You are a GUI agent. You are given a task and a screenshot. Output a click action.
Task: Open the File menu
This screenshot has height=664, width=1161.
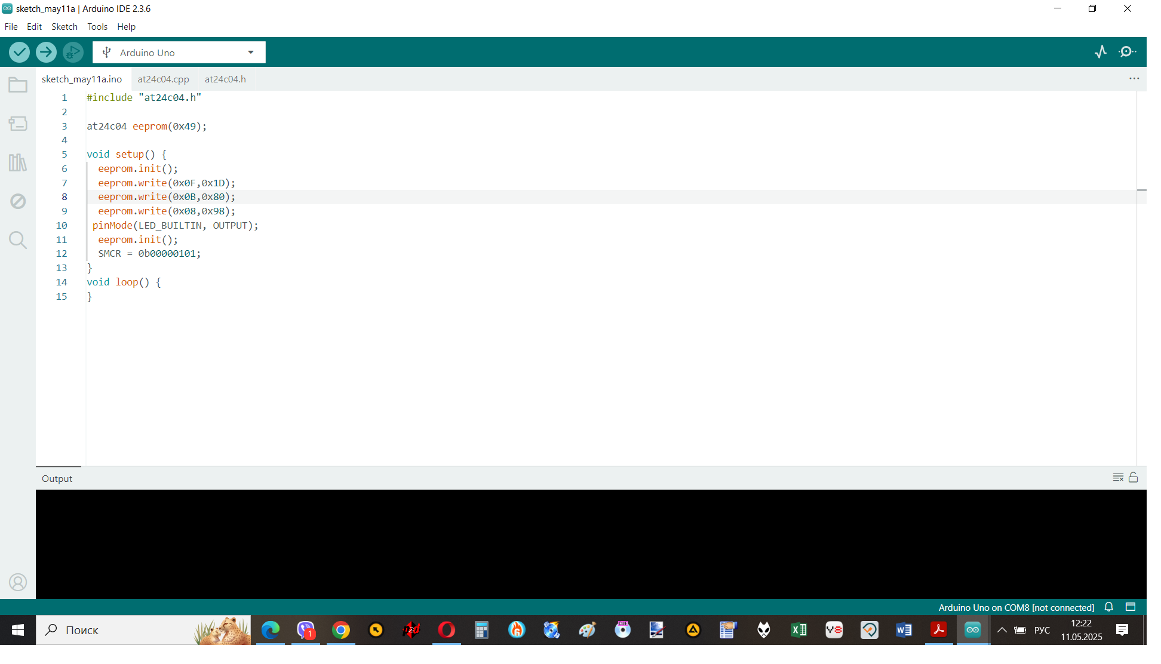(11, 27)
